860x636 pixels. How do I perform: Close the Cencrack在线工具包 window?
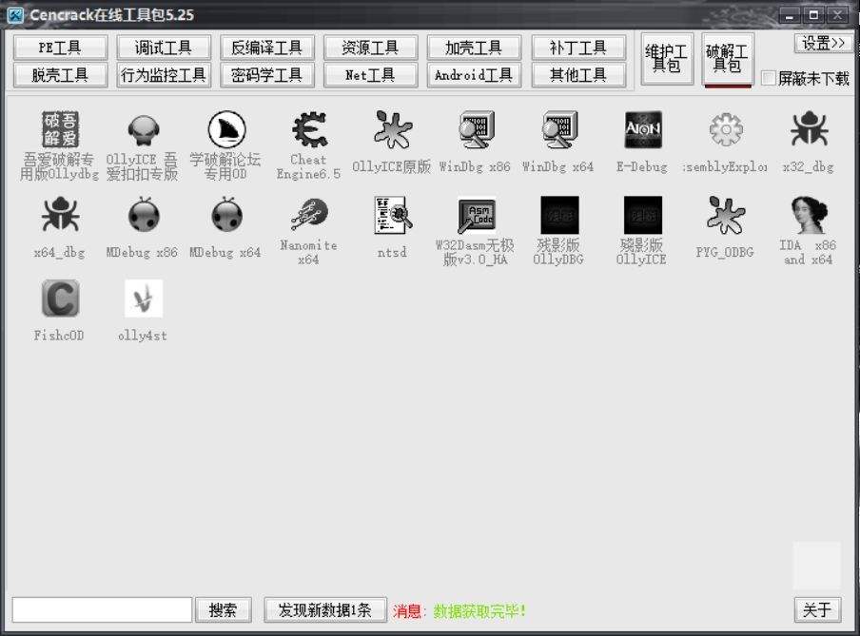pos(837,15)
